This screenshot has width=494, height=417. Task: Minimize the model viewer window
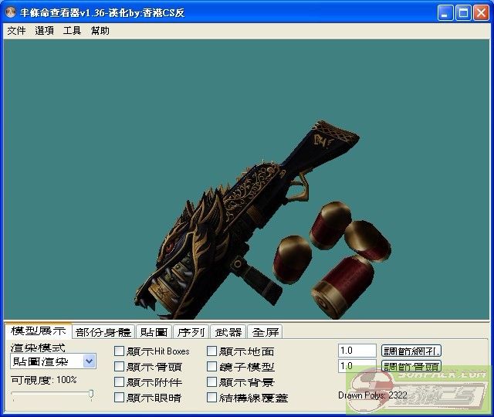click(x=445, y=12)
